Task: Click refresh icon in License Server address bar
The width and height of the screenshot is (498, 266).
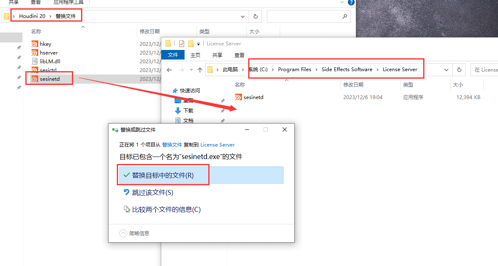Action: [x=459, y=70]
